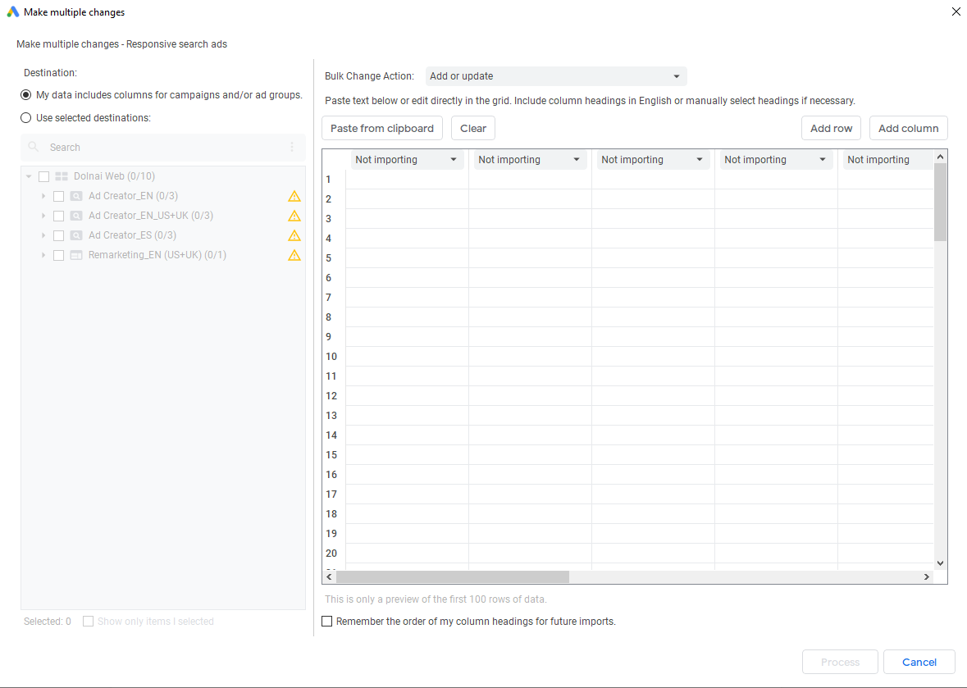The image size is (967, 688).
Task: Open the Bulk Change Action dropdown
Action: point(556,75)
